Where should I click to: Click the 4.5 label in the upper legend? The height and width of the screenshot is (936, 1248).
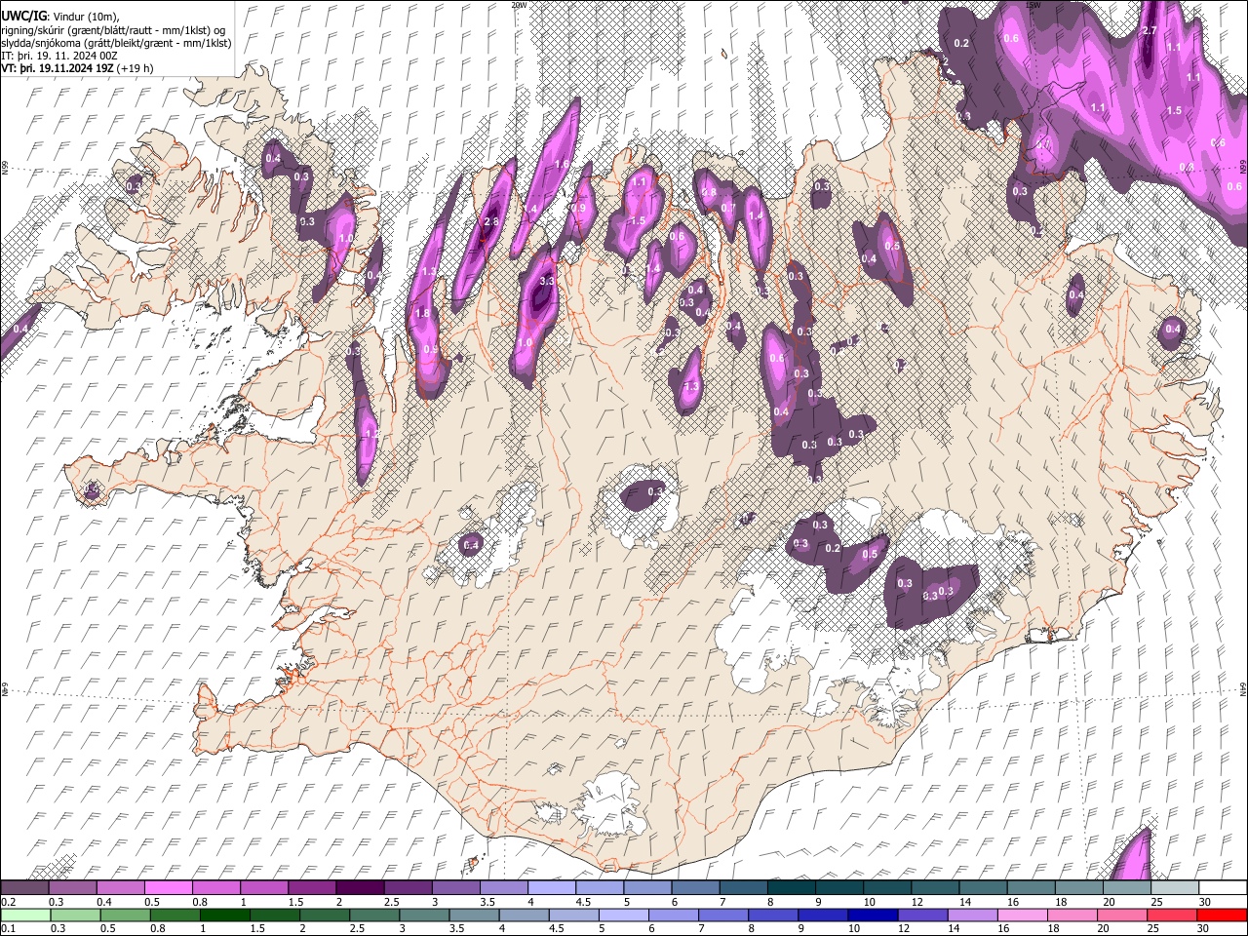tap(583, 902)
